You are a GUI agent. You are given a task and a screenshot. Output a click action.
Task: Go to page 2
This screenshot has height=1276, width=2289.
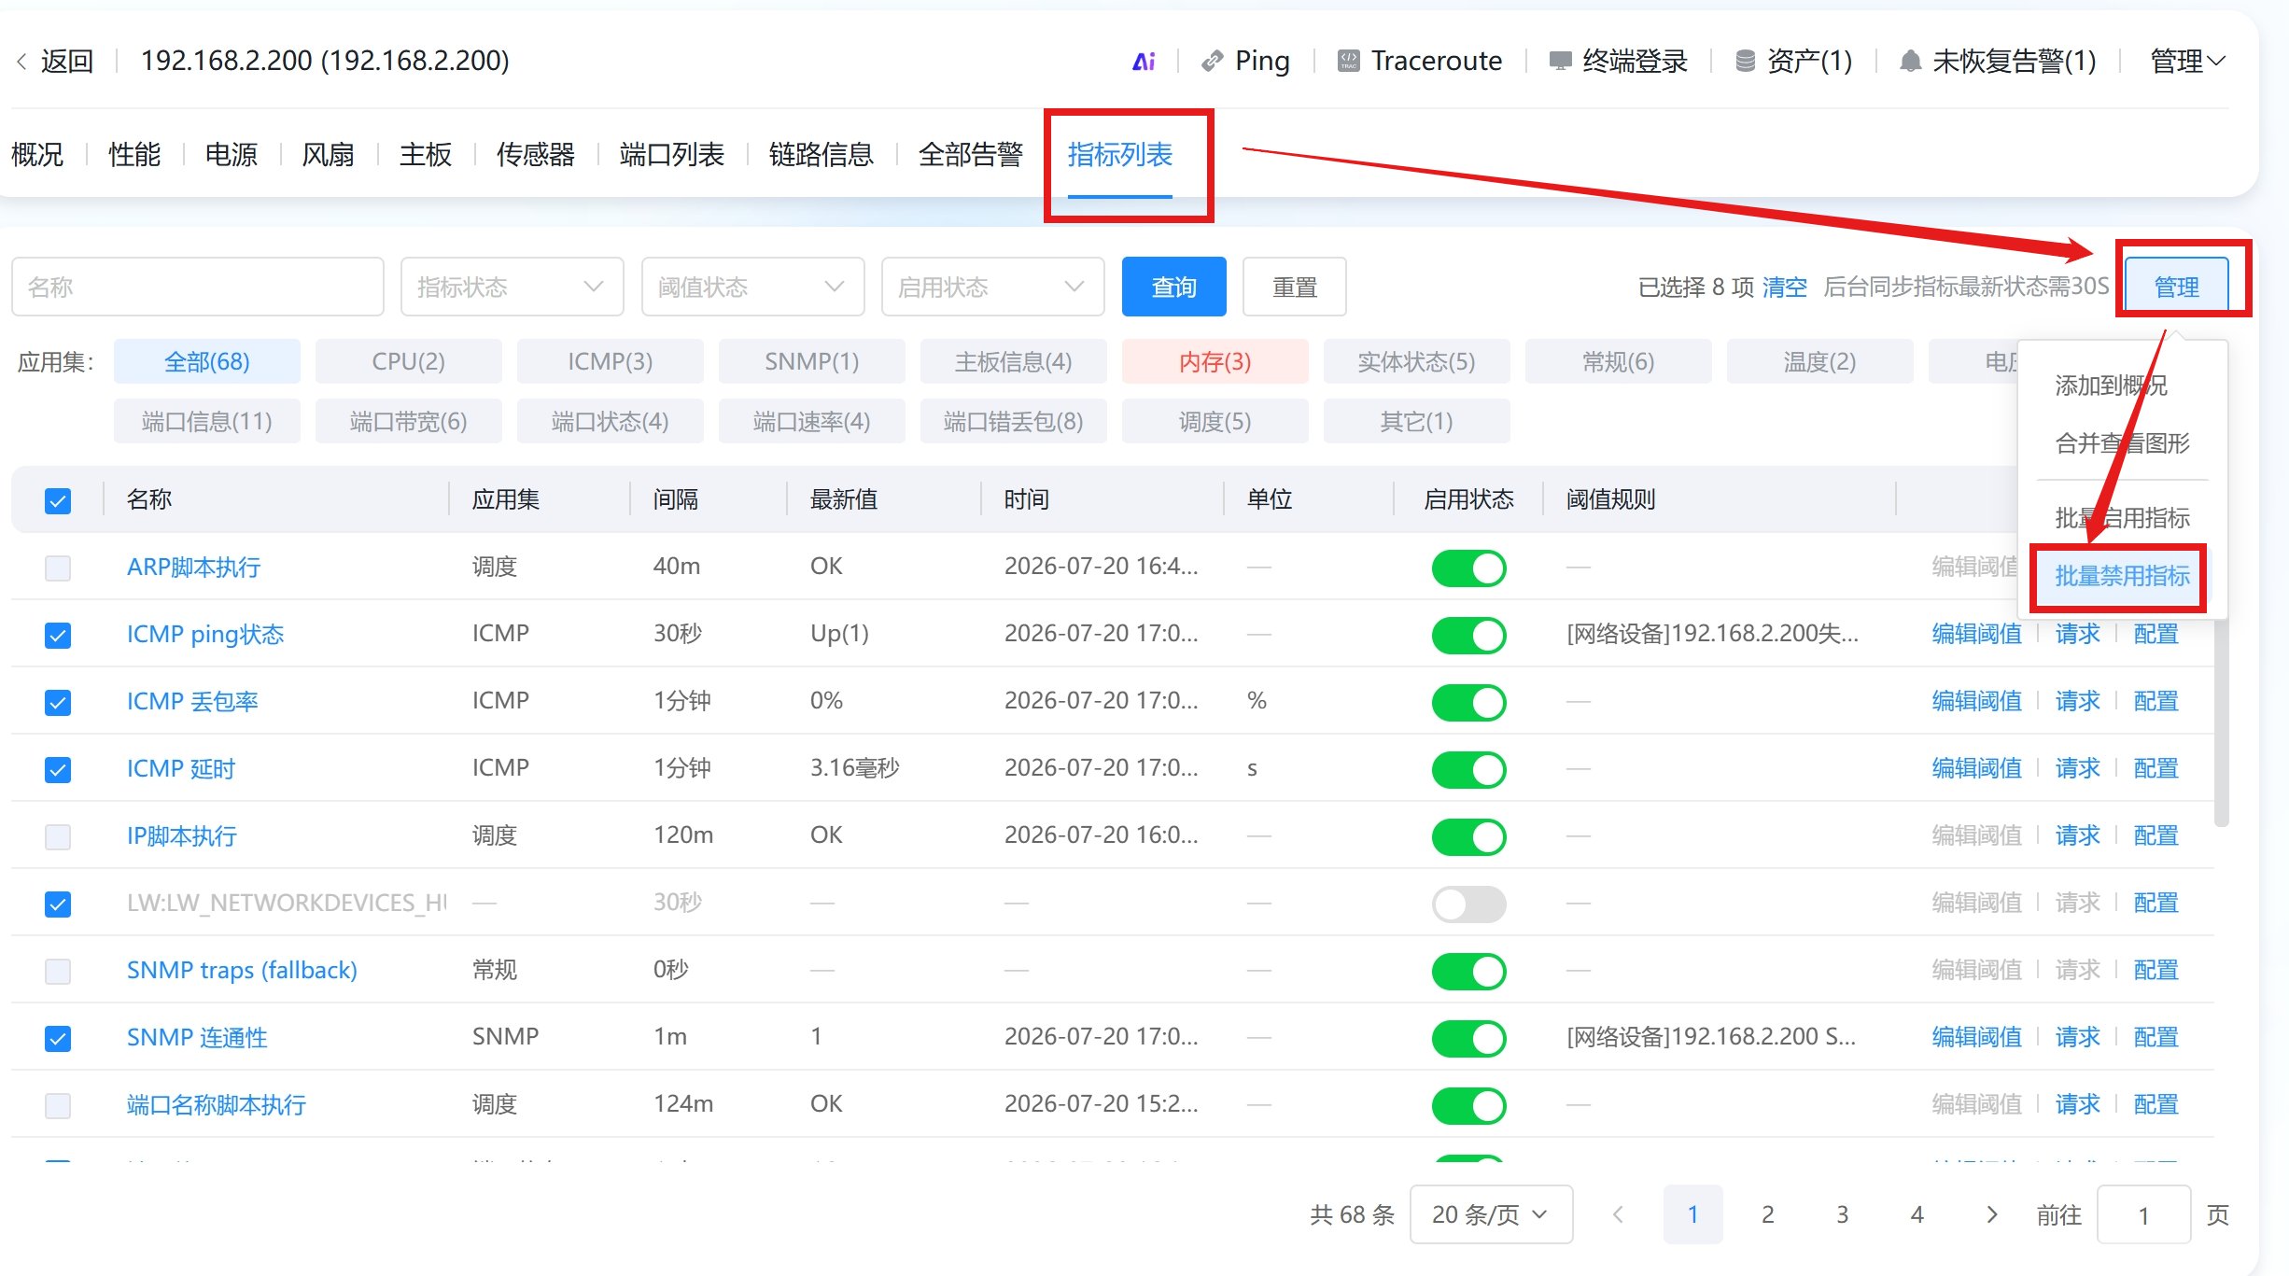tap(1767, 1214)
